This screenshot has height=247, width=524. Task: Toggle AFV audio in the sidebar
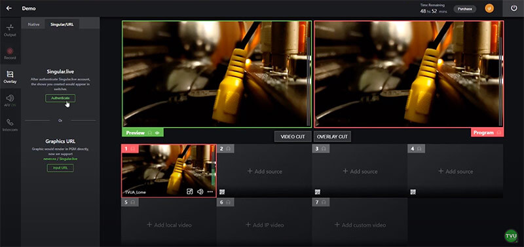[10, 101]
